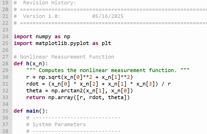Click the 'import' keyword on line 24
The height and width of the screenshot is (134, 207).
tap(23, 36)
